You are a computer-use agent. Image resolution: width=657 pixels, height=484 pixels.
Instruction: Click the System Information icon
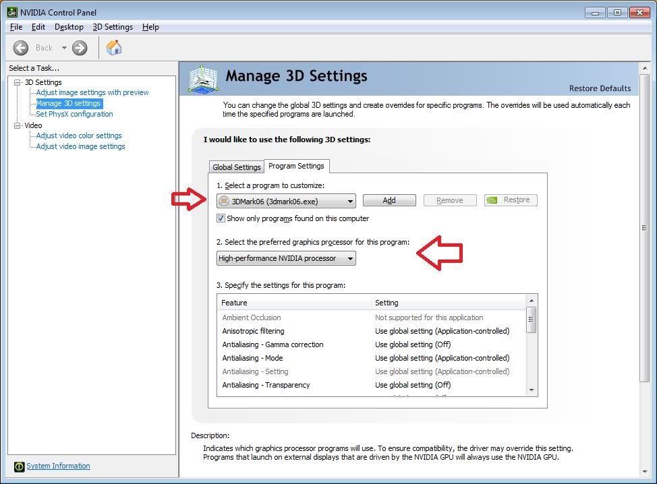point(20,466)
